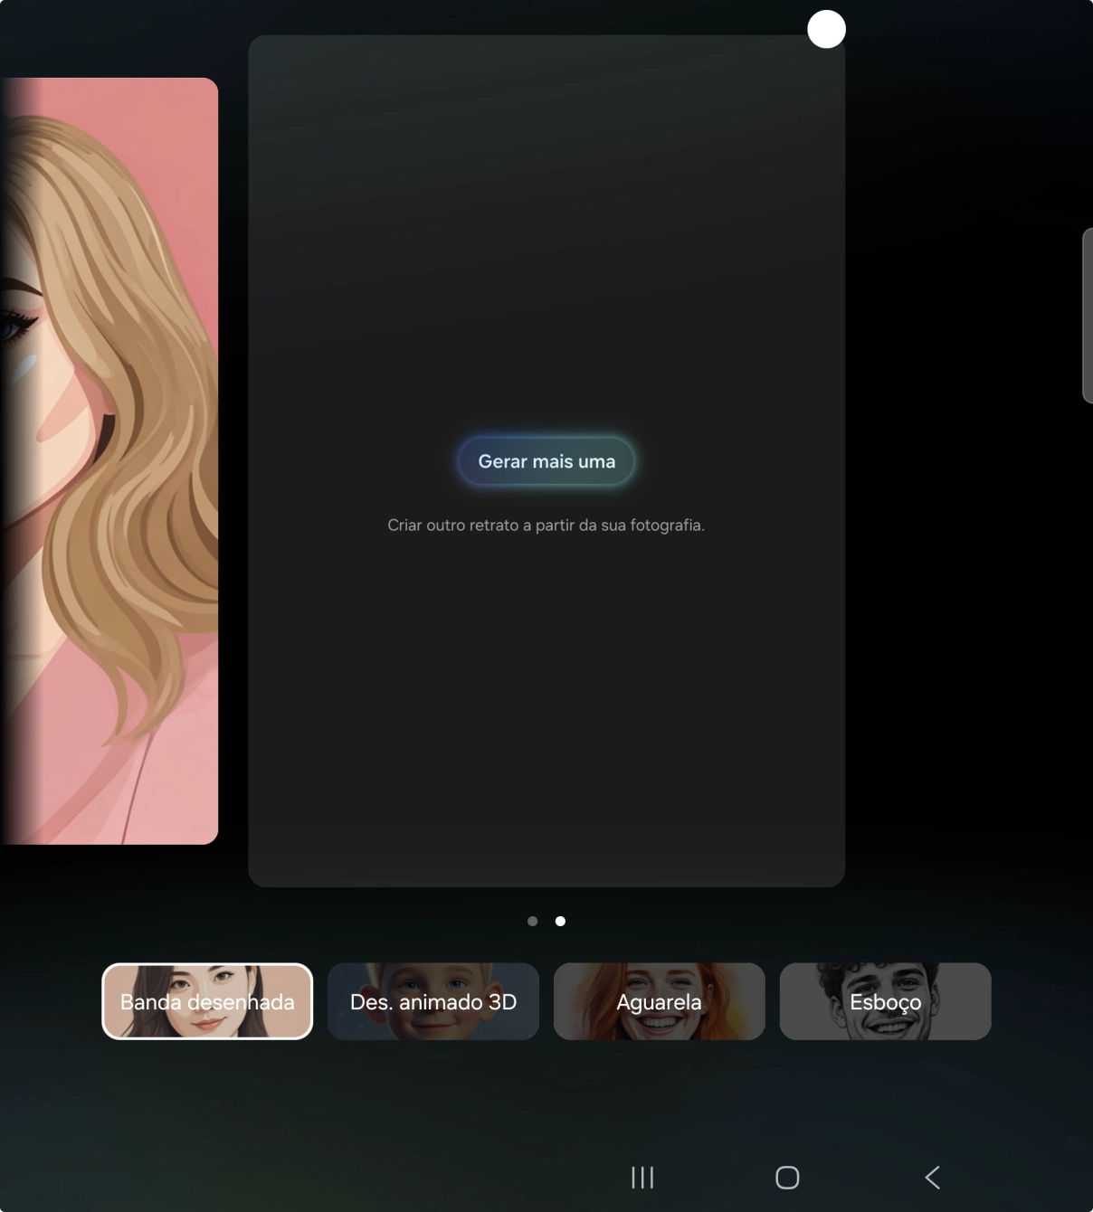Switch to Des. animado 3D style

pyautogui.click(x=432, y=1001)
